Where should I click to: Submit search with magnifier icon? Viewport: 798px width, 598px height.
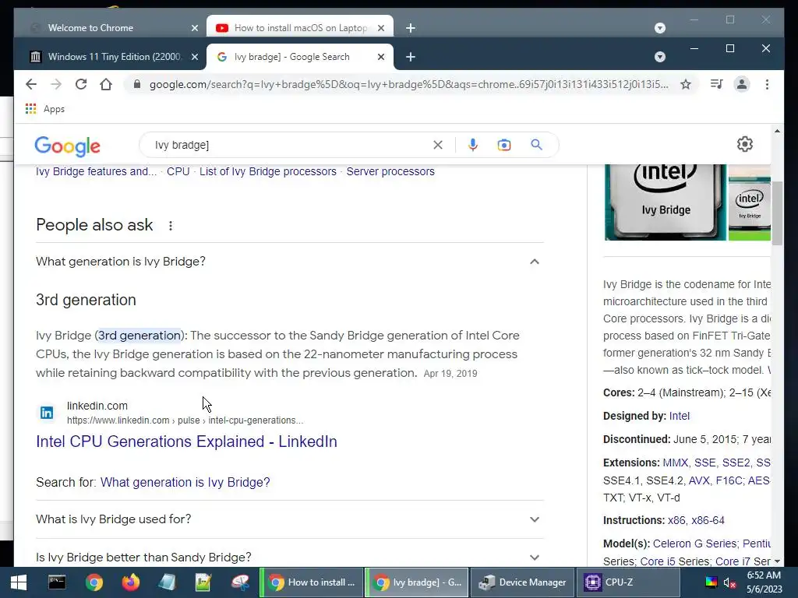click(x=536, y=145)
